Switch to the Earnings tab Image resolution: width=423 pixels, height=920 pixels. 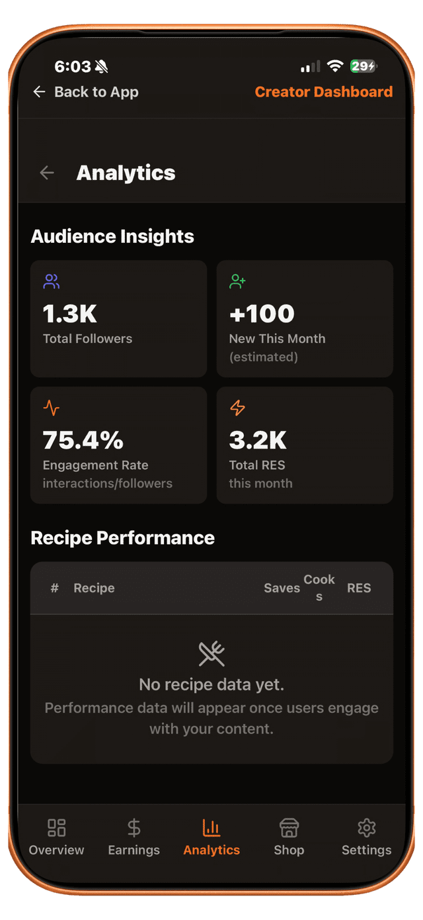[x=134, y=837]
